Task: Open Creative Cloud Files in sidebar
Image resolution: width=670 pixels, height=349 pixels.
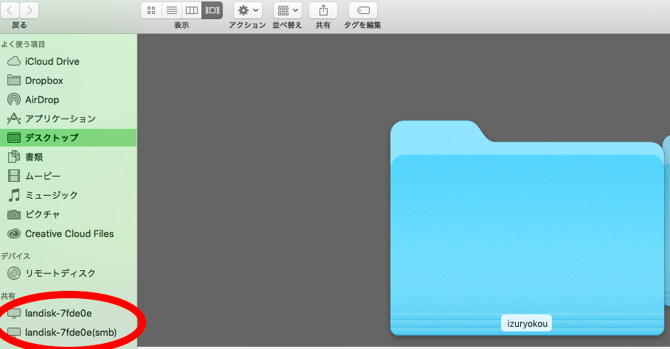Action: pos(69,233)
